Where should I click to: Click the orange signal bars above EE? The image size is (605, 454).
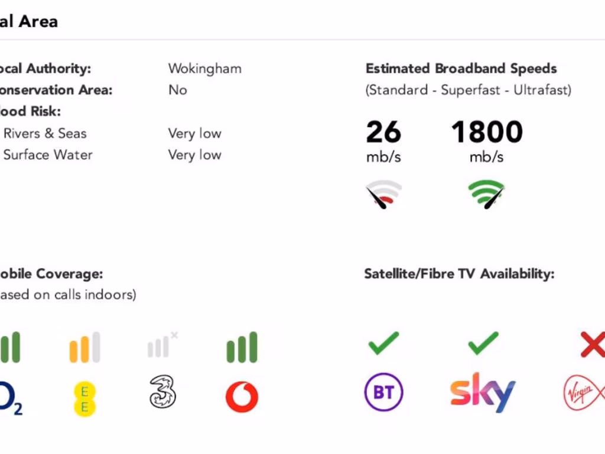(x=84, y=348)
